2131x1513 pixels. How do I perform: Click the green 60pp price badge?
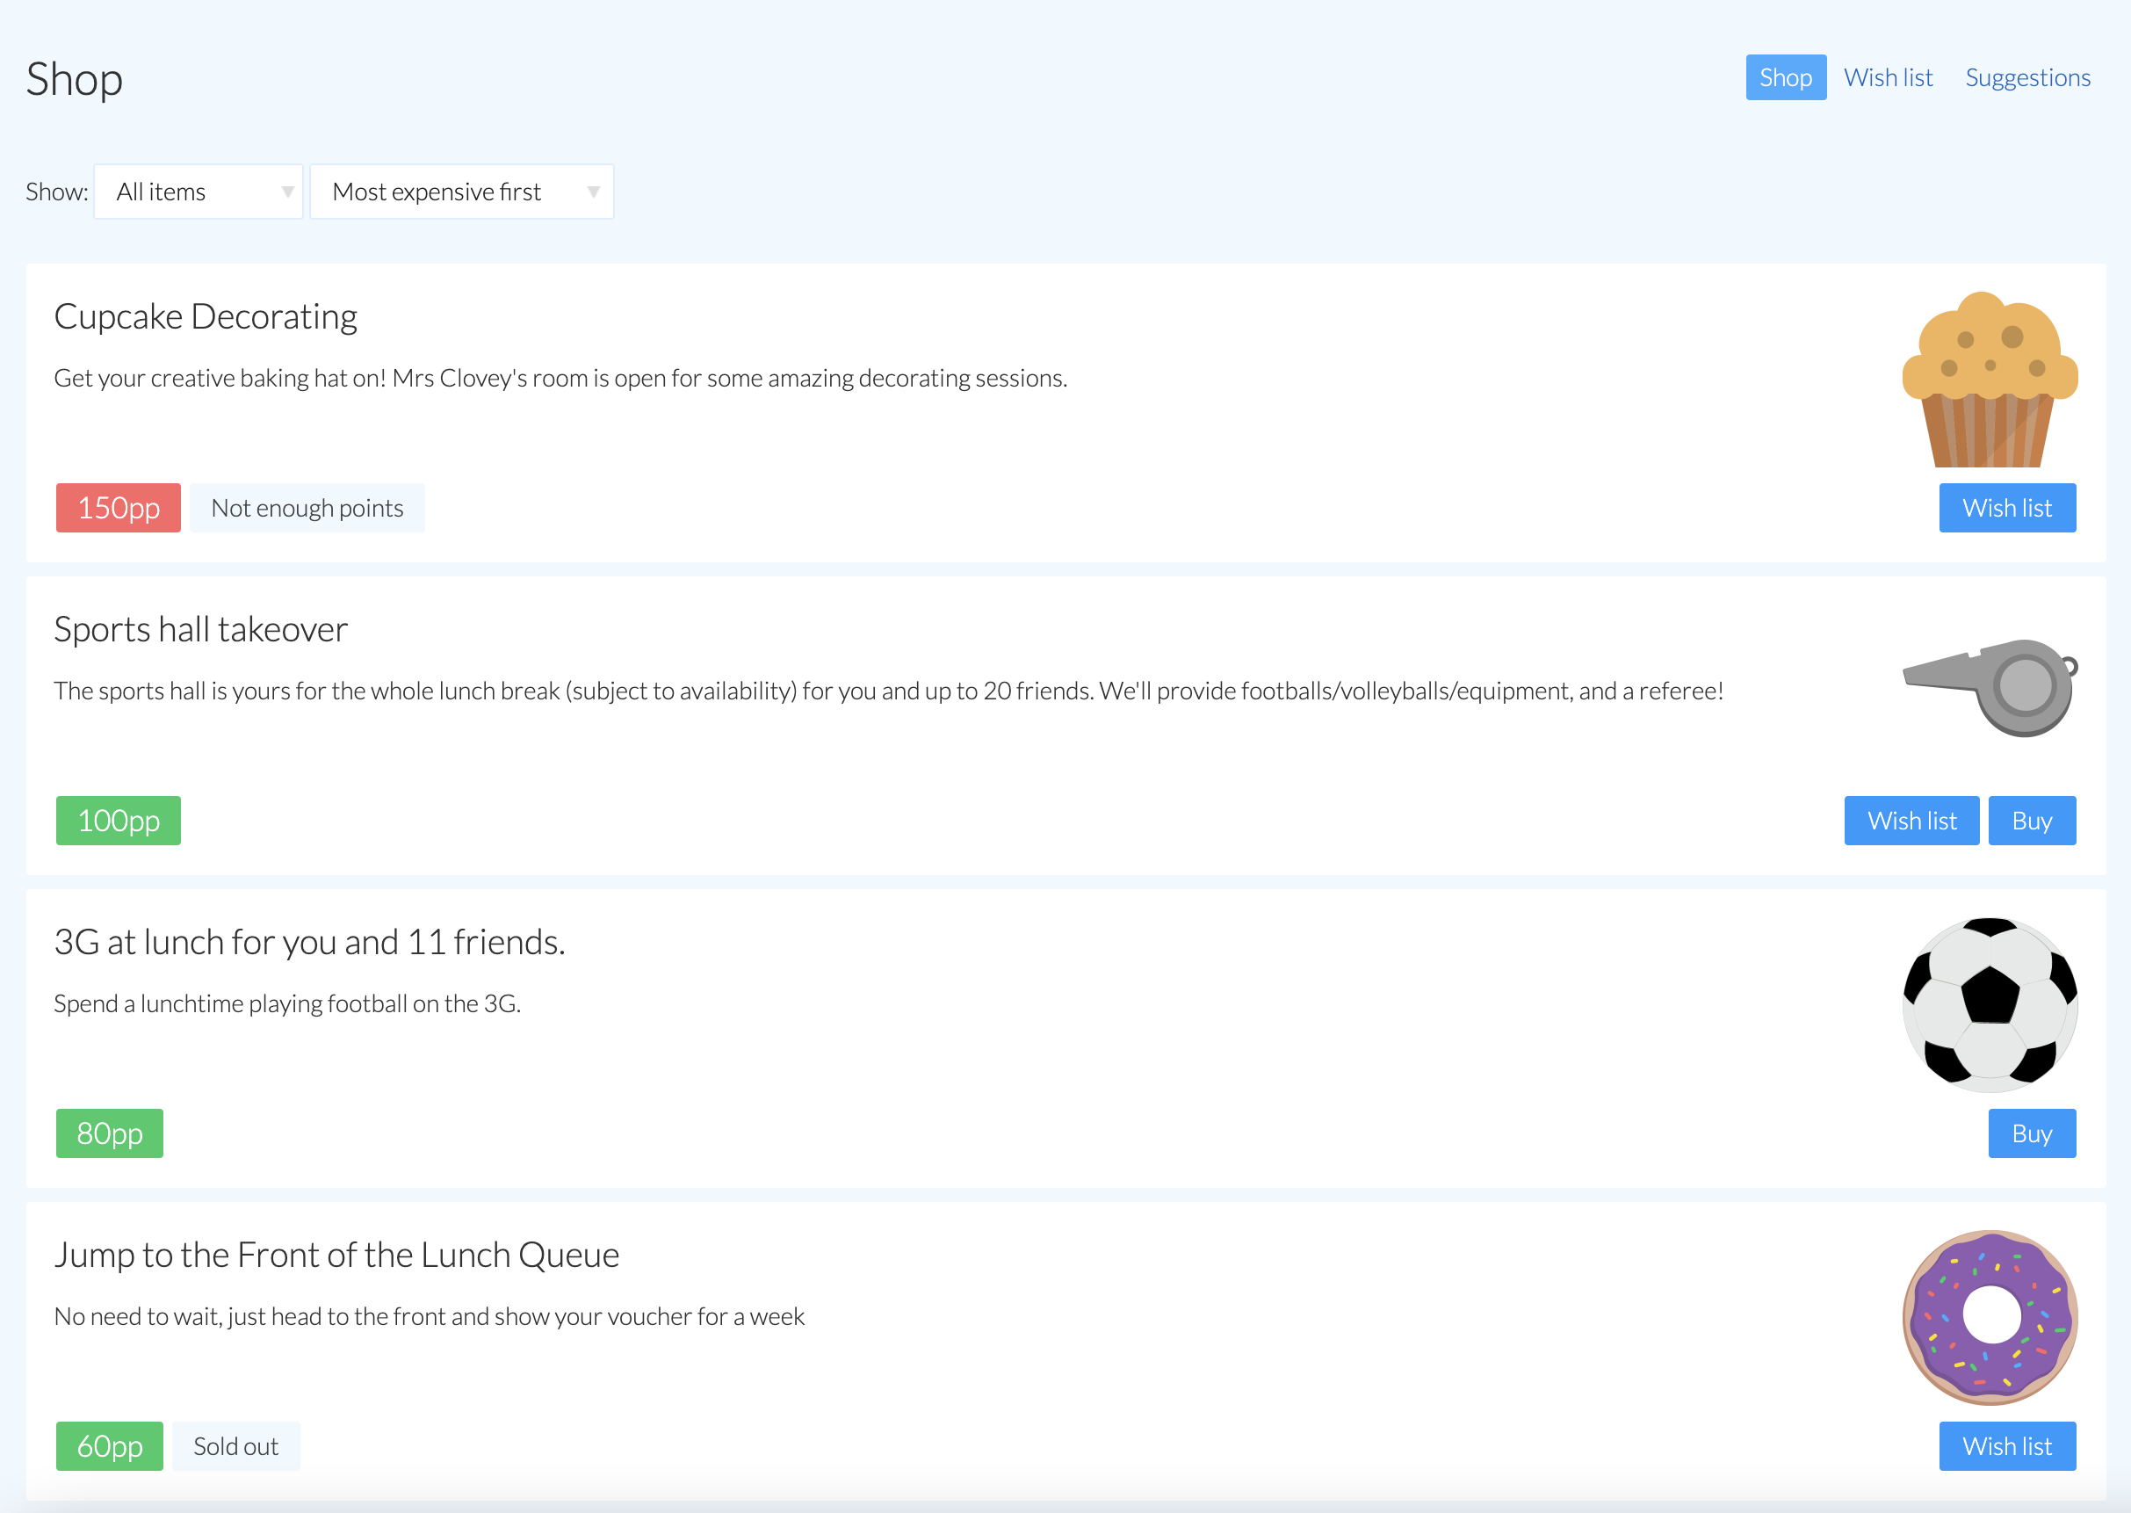point(109,1446)
